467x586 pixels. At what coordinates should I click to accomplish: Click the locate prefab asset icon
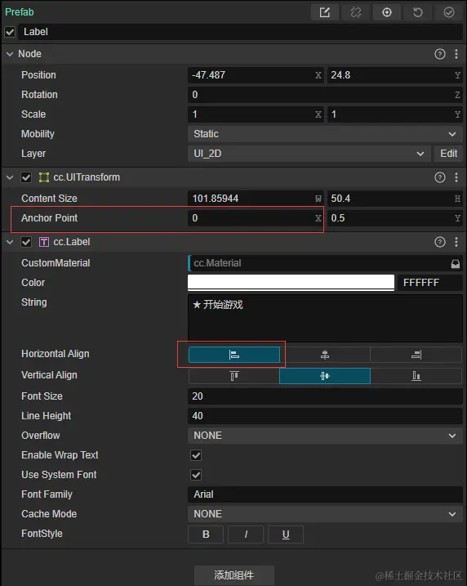coord(387,12)
